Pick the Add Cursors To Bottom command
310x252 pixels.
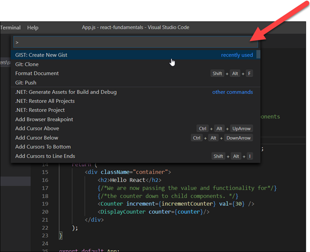click(x=136, y=146)
